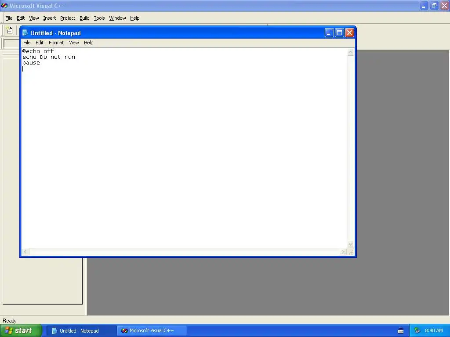Click Notepad horizontal scrollbar left arrow
450x337 pixels.
pos(25,252)
